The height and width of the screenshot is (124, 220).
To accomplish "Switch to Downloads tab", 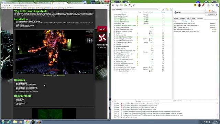I will 200,18.
